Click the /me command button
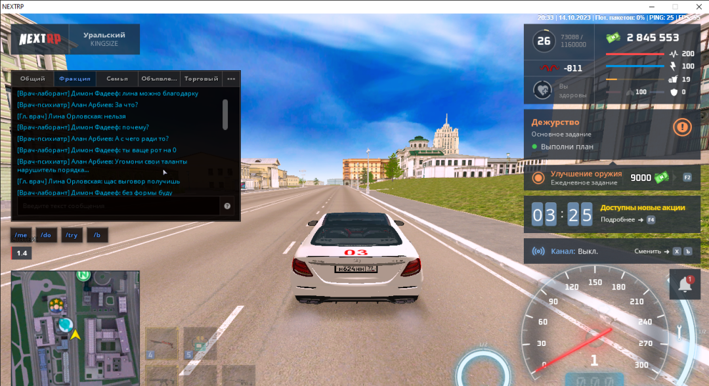The height and width of the screenshot is (386, 709). (21, 235)
